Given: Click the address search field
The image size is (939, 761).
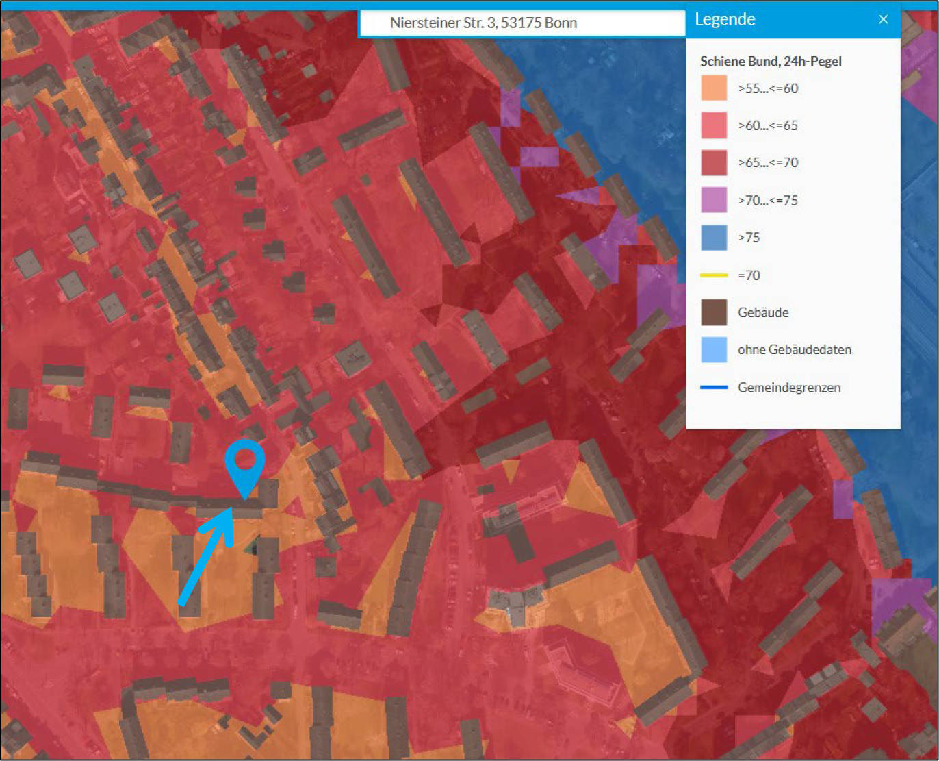Looking at the screenshot, I should point(522,23).
